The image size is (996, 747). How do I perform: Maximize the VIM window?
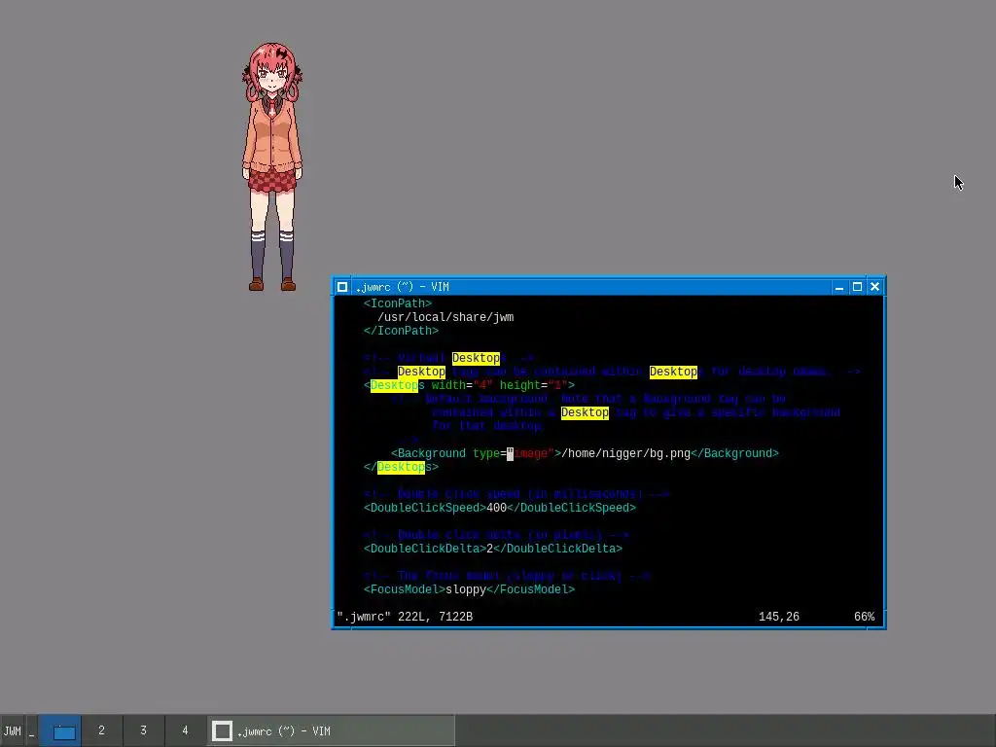[x=857, y=287]
